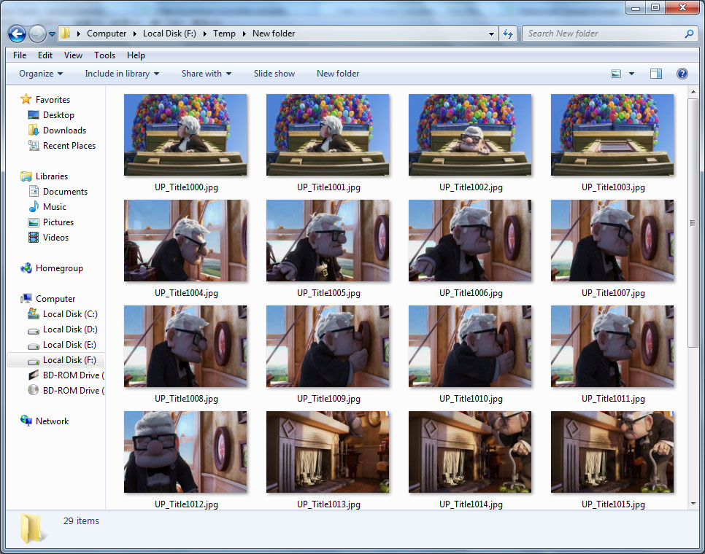Viewport: 705px width, 554px height.
Task: Click Temp in the address breadcrumb
Action: point(224,34)
